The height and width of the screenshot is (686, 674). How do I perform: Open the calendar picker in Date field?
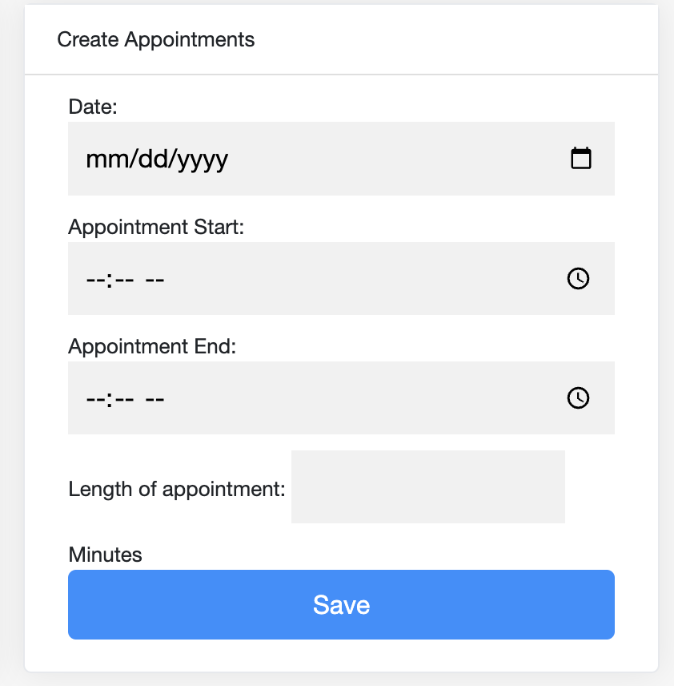click(x=581, y=159)
